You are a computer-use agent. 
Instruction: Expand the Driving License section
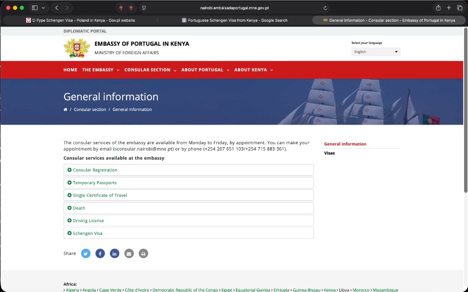point(188,221)
